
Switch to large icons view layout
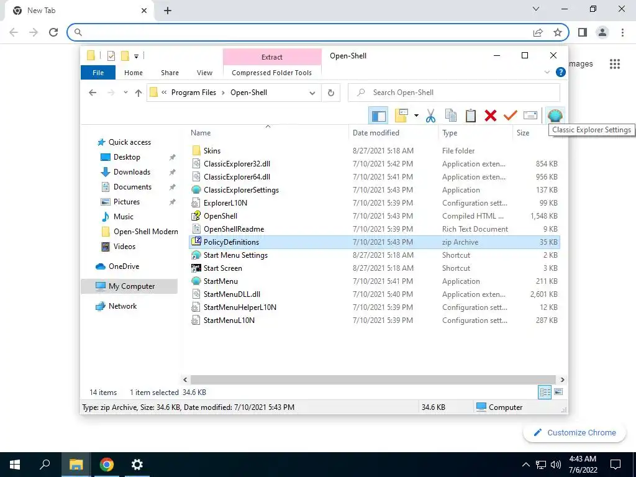click(558, 392)
